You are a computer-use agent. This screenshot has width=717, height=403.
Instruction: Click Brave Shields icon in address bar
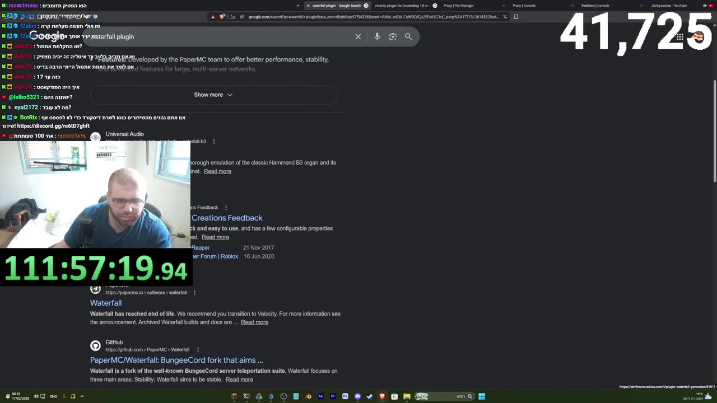tap(222, 17)
